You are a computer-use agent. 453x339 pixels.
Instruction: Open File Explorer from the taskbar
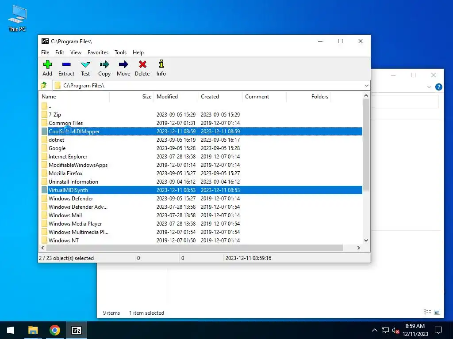pos(33,330)
